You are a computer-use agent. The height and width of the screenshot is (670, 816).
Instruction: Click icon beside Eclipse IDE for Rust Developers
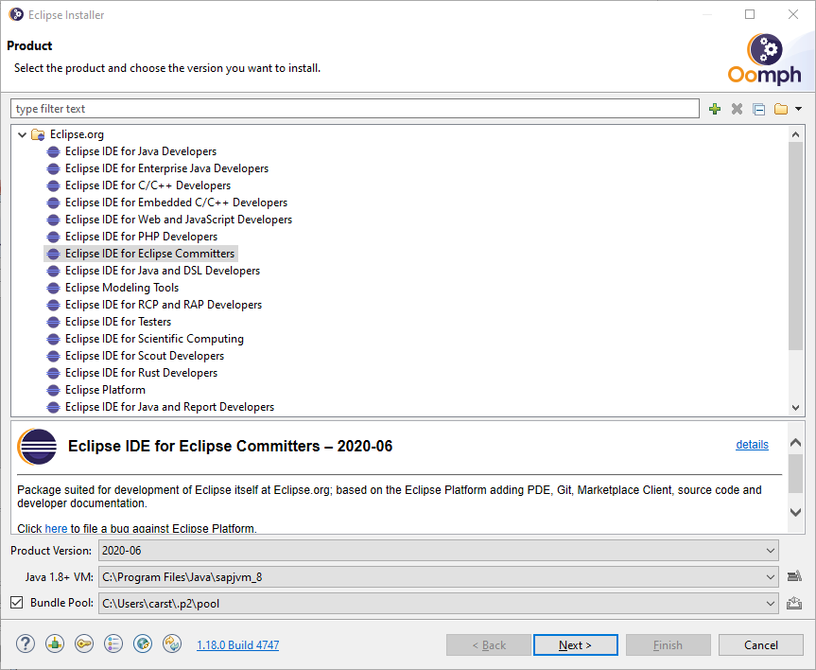click(x=53, y=373)
